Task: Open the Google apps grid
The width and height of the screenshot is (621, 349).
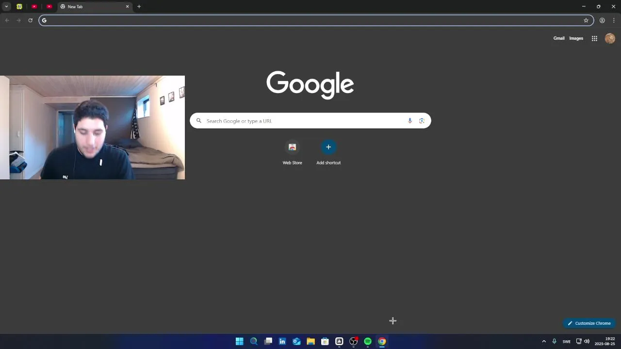Action: [x=594, y=38]
